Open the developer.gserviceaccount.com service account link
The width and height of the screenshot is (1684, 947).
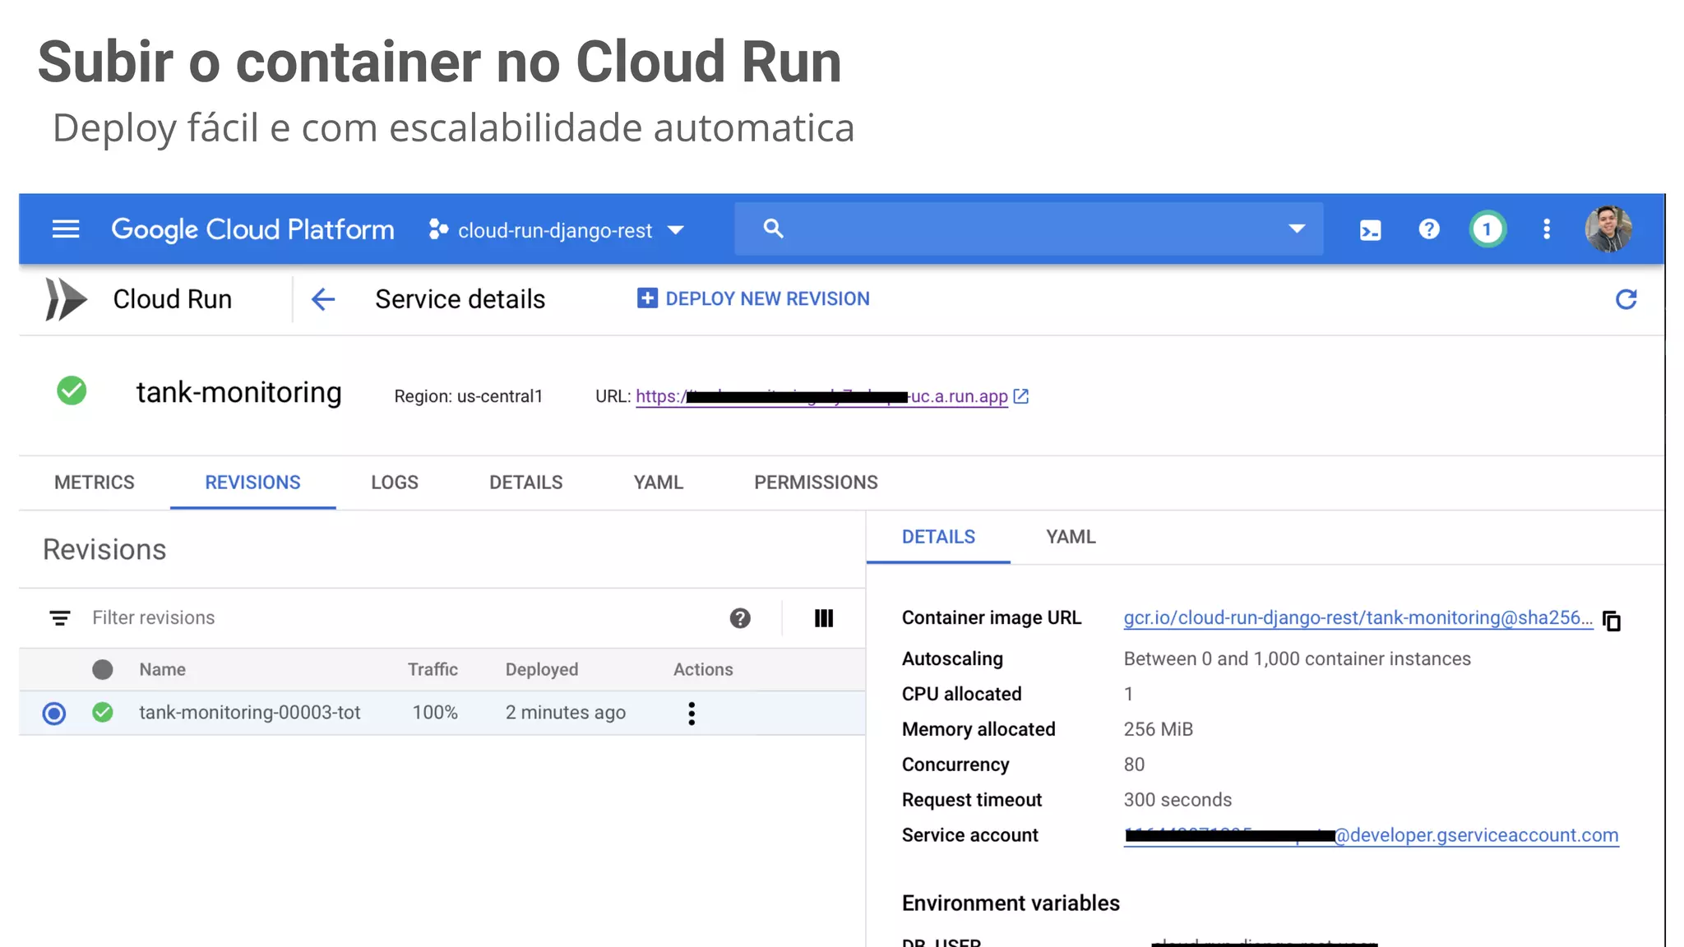[x=1371, y=835]
